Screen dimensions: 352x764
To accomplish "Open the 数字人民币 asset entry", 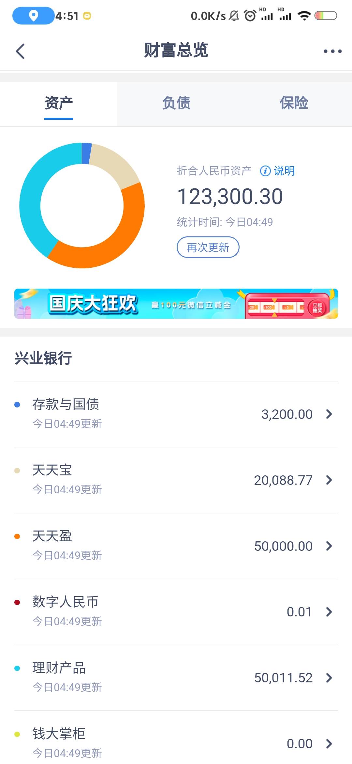I will [x=176, y=612].
